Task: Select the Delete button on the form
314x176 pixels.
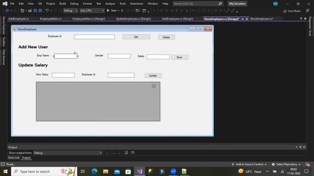Action: coord(166,37)
